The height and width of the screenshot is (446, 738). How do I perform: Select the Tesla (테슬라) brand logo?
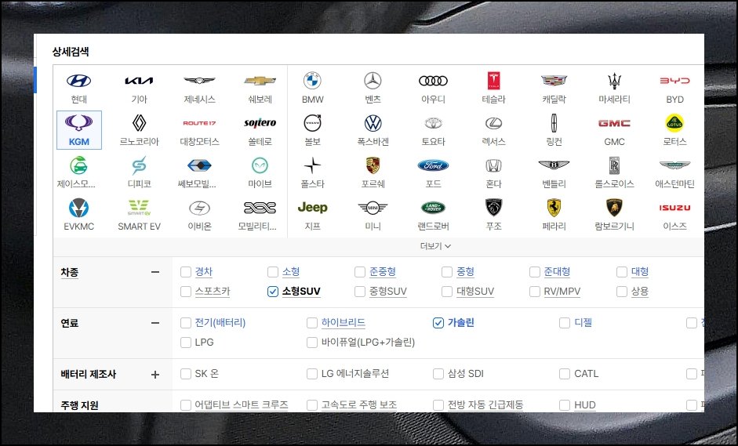[494, 81]
